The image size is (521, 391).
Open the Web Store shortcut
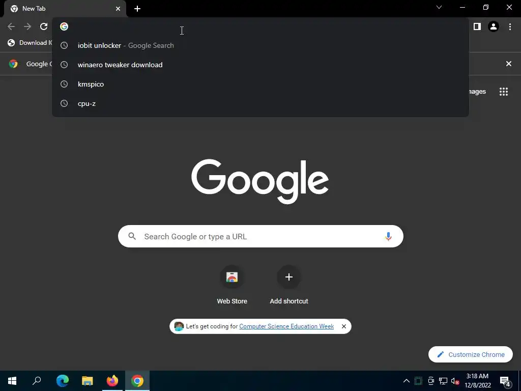coord(232,285)
